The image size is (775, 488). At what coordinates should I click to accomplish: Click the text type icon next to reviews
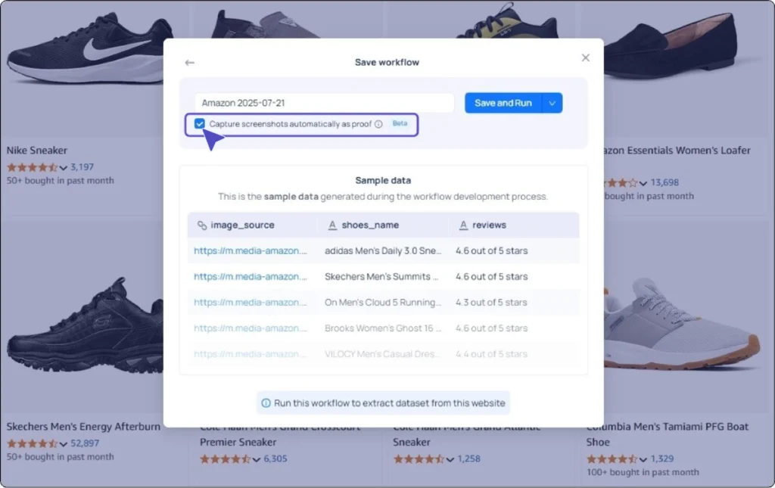(463, 225)
